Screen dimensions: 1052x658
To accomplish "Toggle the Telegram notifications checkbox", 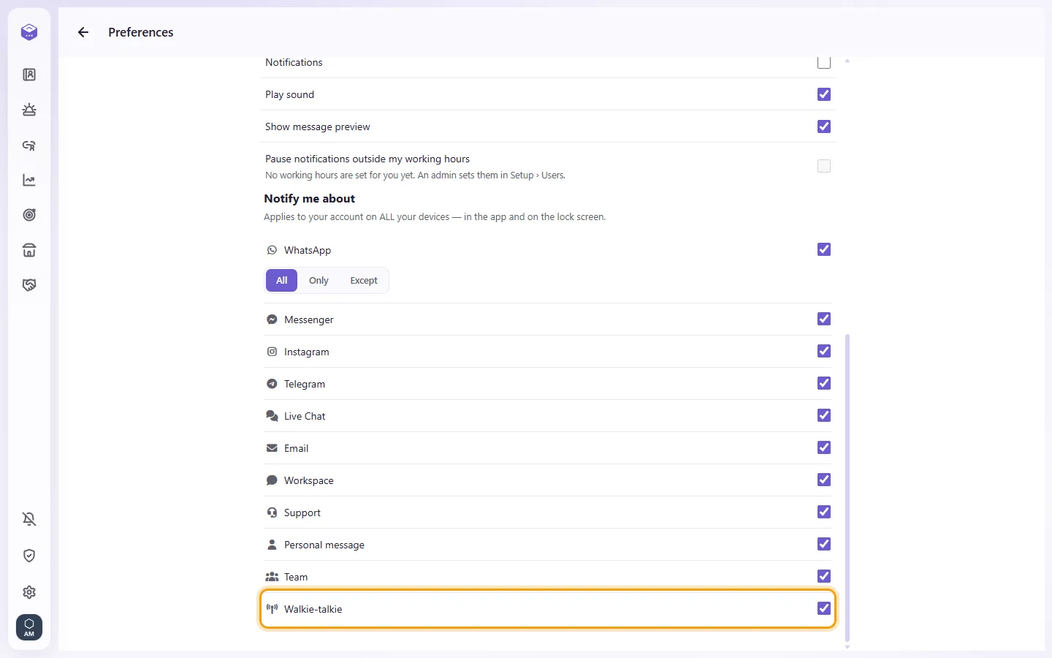I will click(x=824, y=383).
